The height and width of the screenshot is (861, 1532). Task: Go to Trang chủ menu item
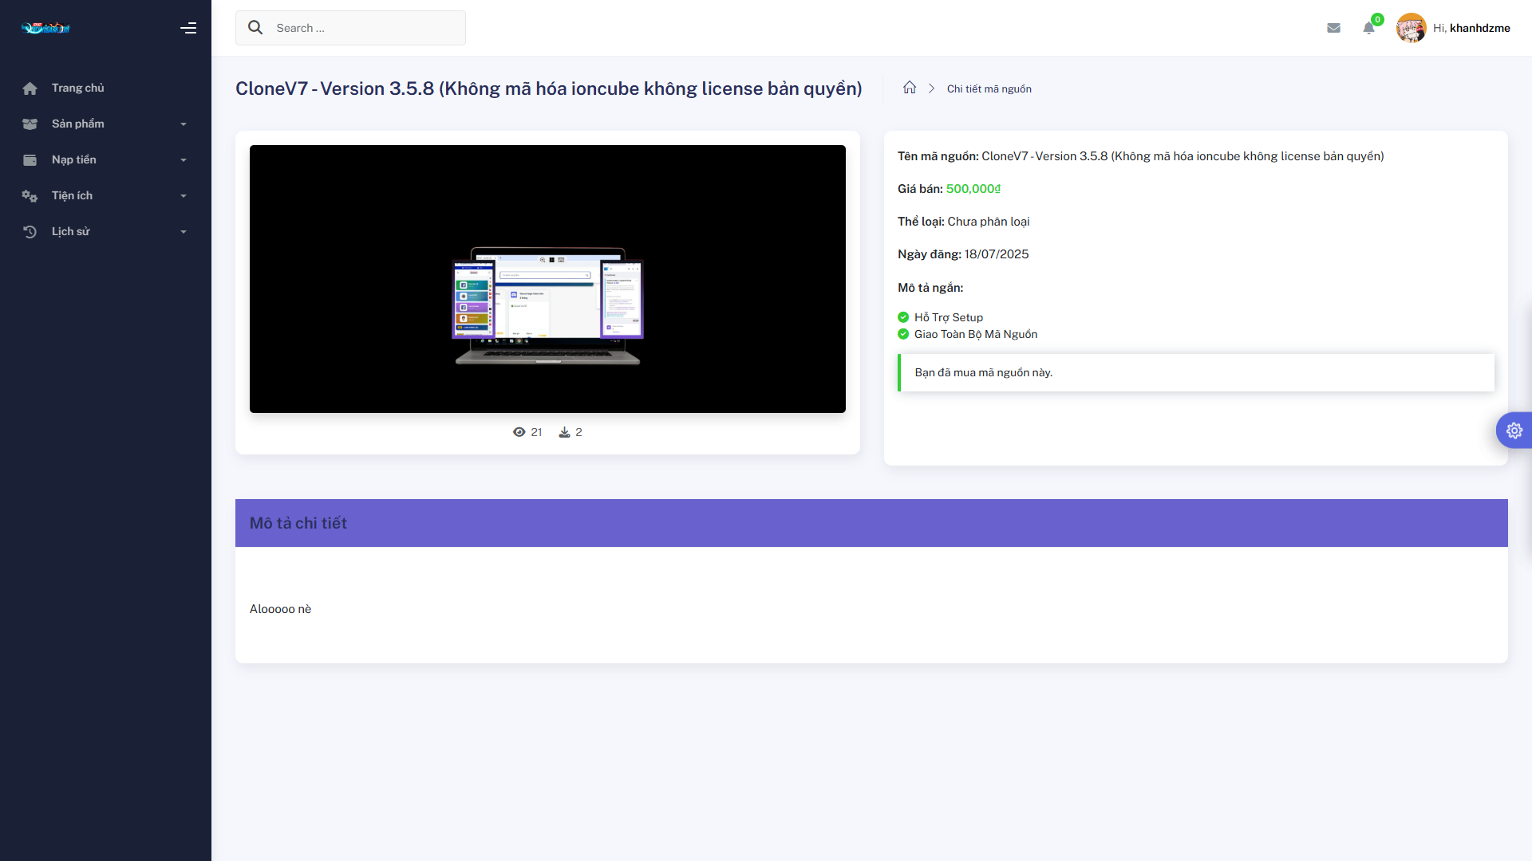(77, 88)
